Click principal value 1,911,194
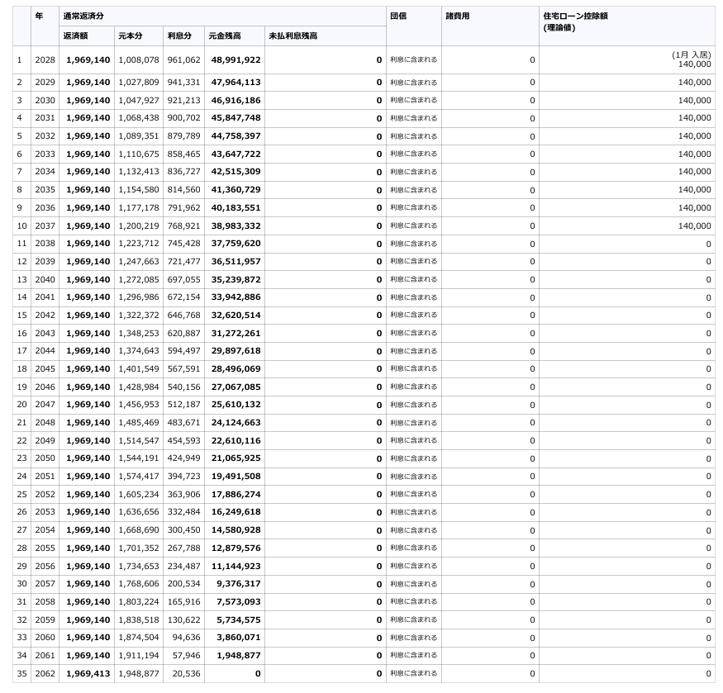This screenshot has width=723, height=693. [x=139, y=655]
